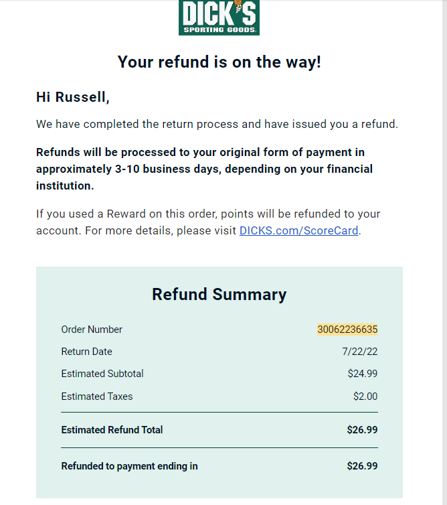
Task: Click the Dick's Sporting Goods logo
Action: click(x=219, y=17)
